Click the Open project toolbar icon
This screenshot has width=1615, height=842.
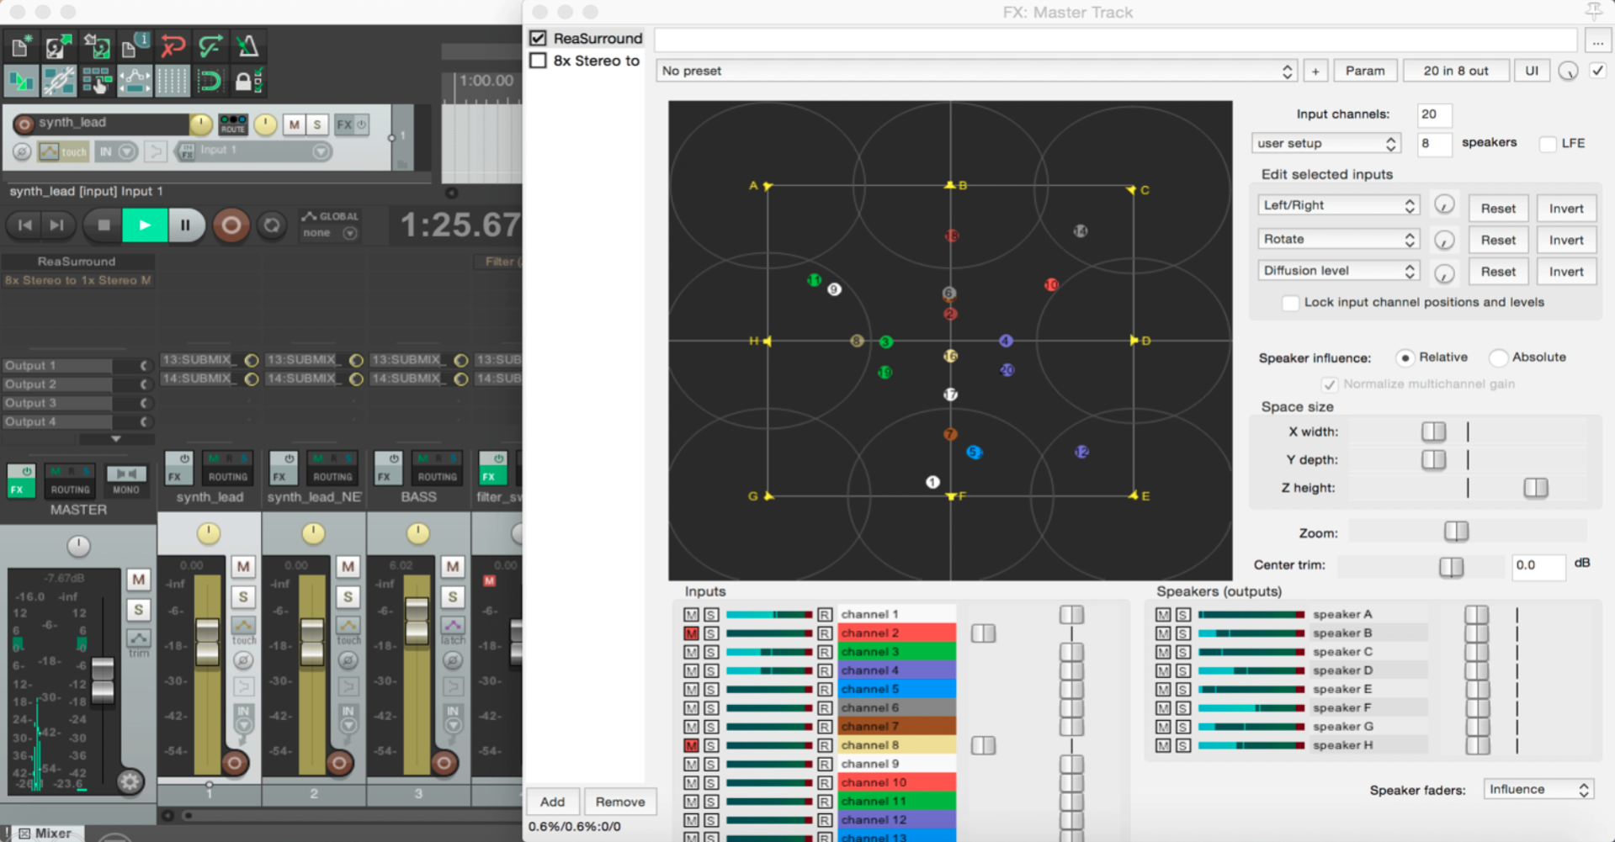tap(58, 46)
